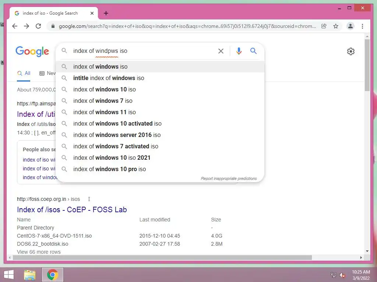
Task: Share this page icon in address bar
Action: click(x=324, y=26)
